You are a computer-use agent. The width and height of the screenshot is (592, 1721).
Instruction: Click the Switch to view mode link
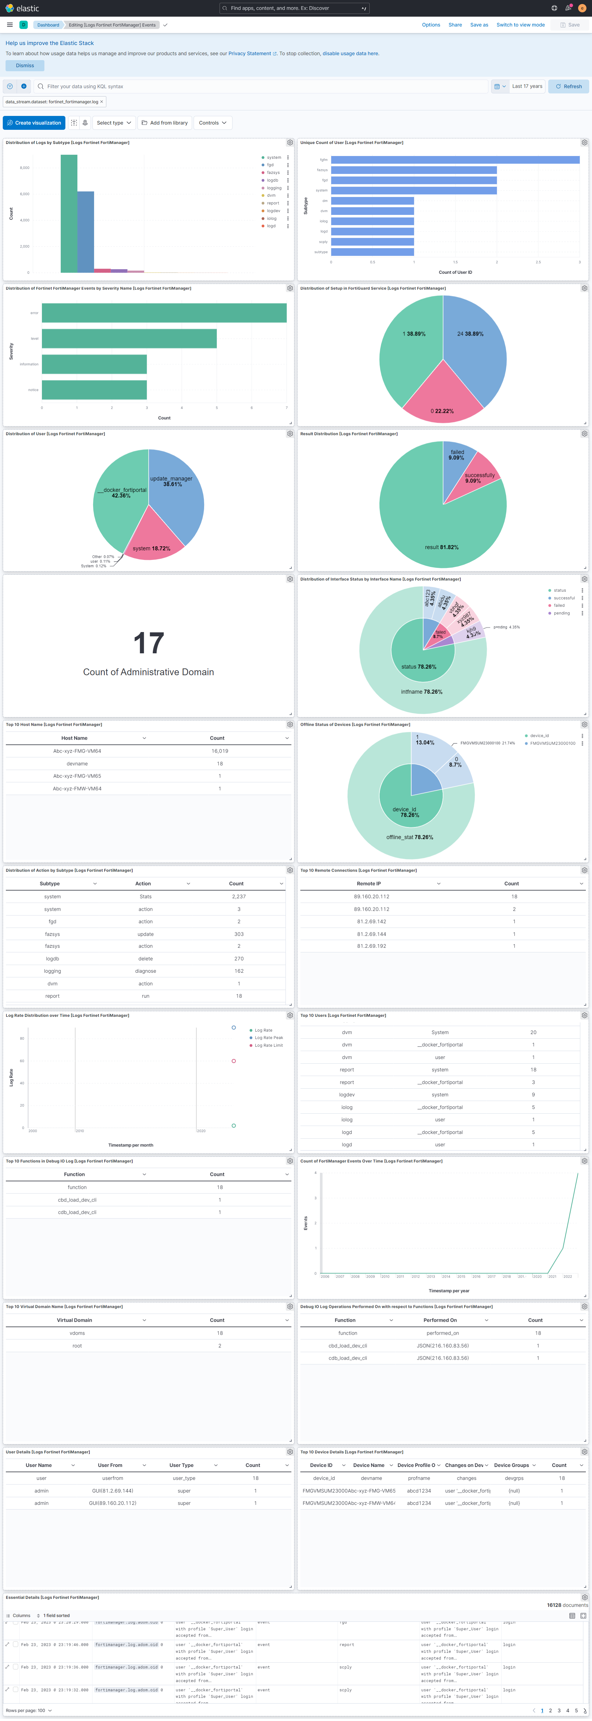(520, 25)
